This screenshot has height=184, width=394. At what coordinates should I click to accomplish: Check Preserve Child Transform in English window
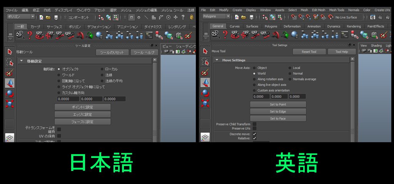point(255,124)
